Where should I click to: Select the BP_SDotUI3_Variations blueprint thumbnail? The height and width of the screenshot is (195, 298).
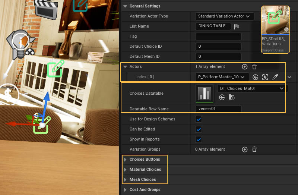(x=275, y=29)
